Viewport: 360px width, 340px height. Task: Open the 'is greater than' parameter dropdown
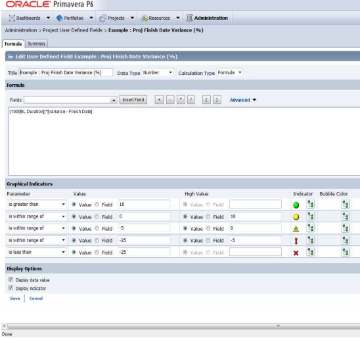point(37,204)
